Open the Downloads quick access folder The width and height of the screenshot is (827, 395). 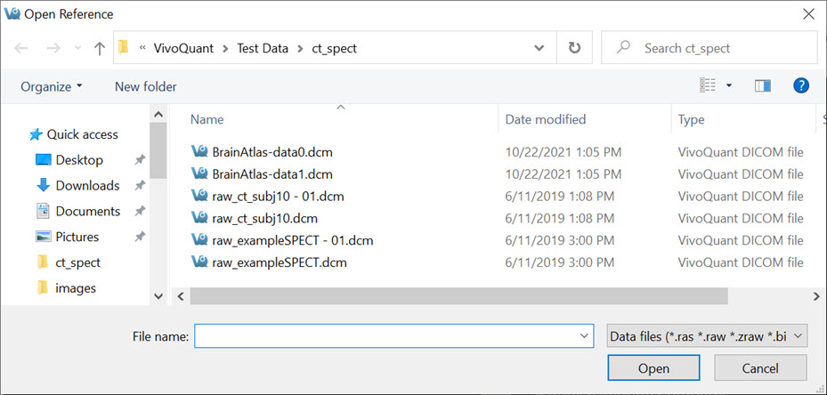point(87,186)
